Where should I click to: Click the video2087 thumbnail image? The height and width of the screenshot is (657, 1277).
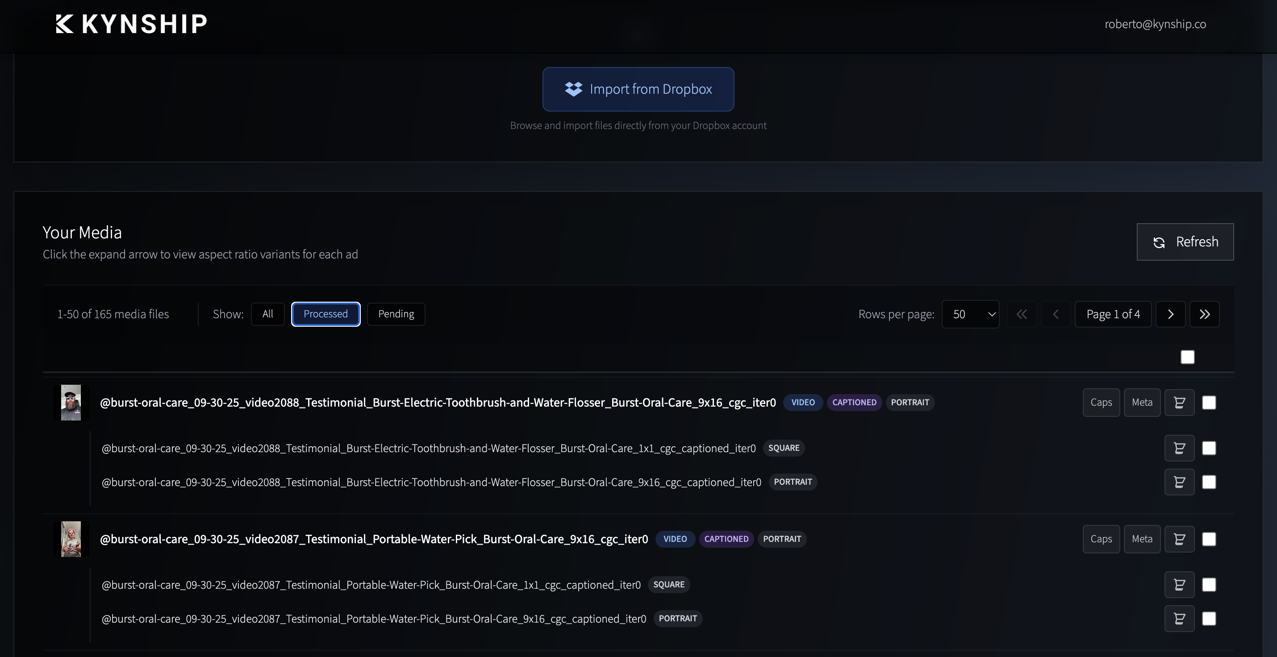pyautogui.click(x=71, y=539)
